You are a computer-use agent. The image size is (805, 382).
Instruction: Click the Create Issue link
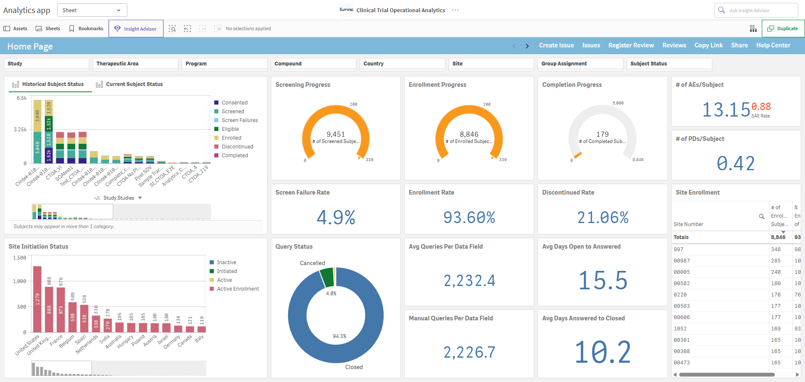coord(556,45)
